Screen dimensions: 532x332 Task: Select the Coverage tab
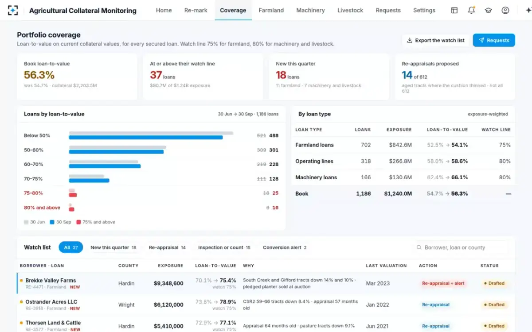pos(233,10)
